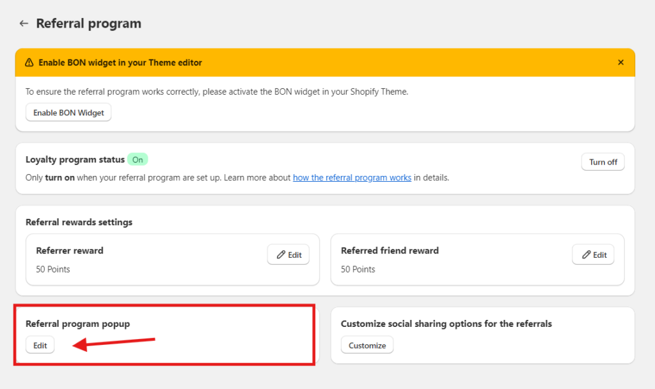The height and width of the screenshot is (389, 655).
Task: Toggle loyalty program via Turn off control
Action: (x=603, y=162)
